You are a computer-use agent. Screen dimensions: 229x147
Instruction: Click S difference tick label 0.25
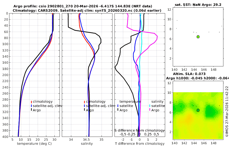[x=148, y=134]
